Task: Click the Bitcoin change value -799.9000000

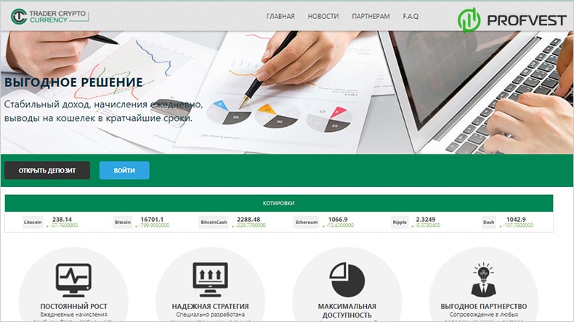Action: (154, 226)
